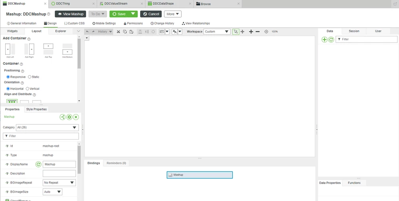The width and height of the screenshot is (399, 201).
Task: Open the Permissions tab
Action: point(133,24)
